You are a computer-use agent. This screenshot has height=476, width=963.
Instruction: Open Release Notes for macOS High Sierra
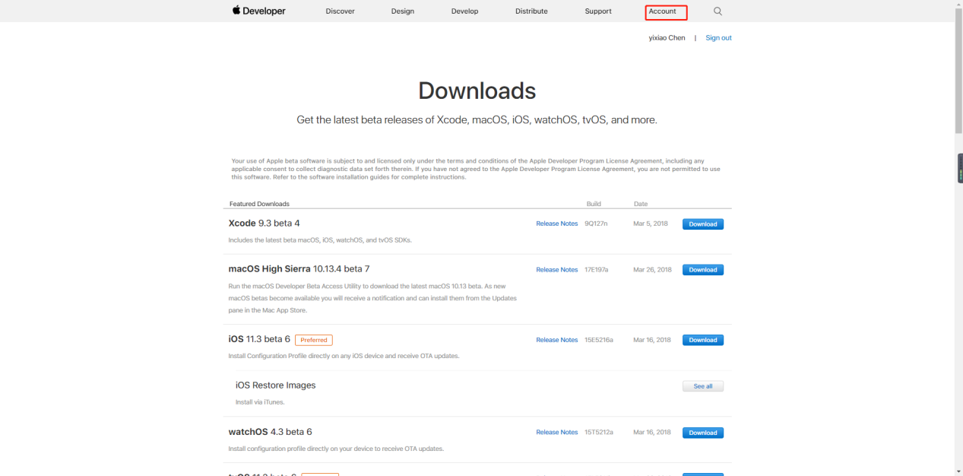coord(557,270)
